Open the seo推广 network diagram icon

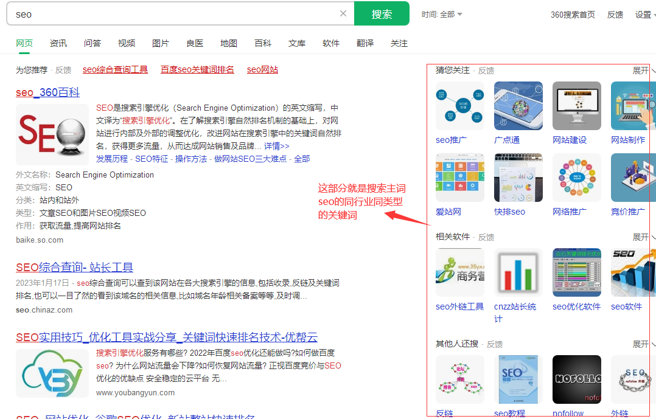point(460,106)
